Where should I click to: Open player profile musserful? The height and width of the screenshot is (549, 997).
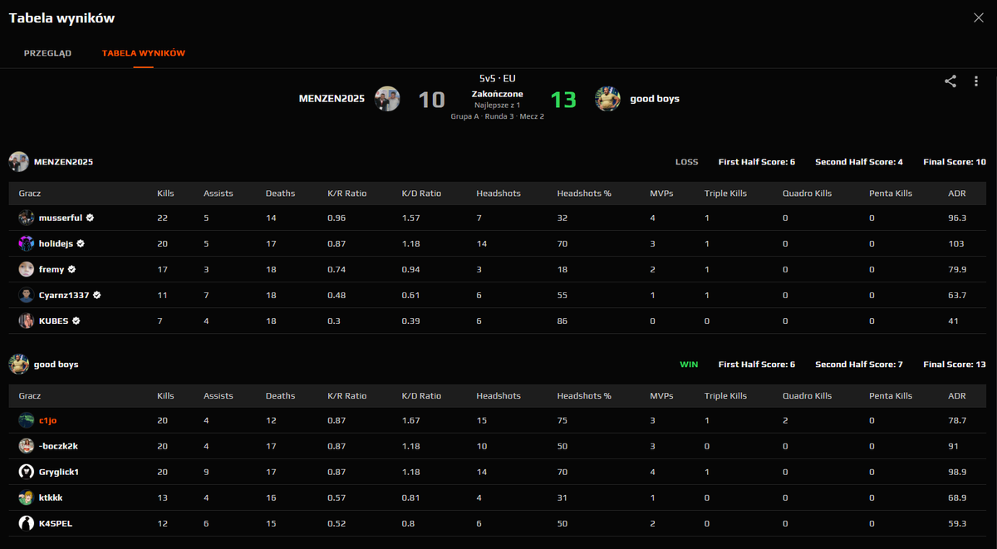click(61, 218)
